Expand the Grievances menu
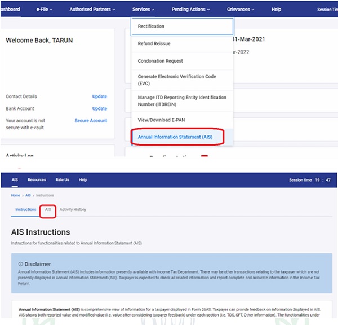This screenshot has height=325, width=338. (x=241, y=9)
